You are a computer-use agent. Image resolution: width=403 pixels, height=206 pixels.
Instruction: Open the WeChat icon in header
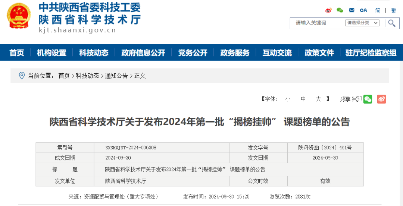pyautogui.click(x=340, y=10)
